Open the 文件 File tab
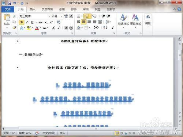Screen dimensions: 183x137 [8, 9]
